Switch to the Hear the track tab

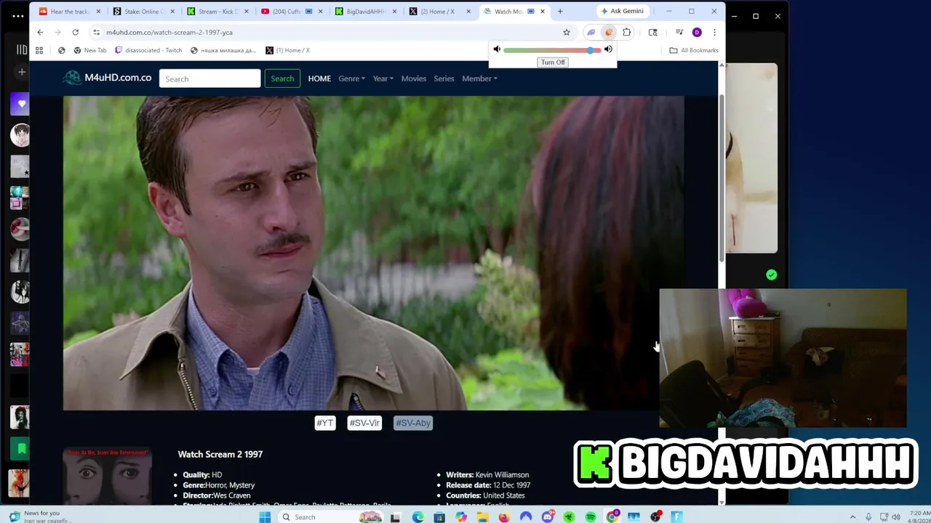tap(68, 11)
